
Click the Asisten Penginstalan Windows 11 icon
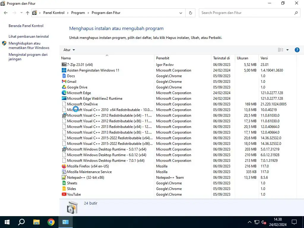pos(64,70)
